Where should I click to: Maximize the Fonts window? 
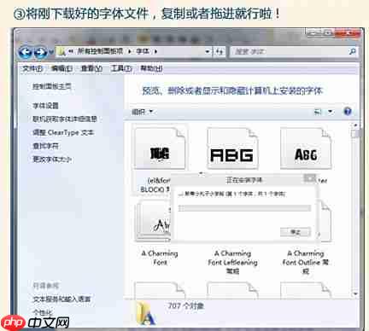[328, 32]
